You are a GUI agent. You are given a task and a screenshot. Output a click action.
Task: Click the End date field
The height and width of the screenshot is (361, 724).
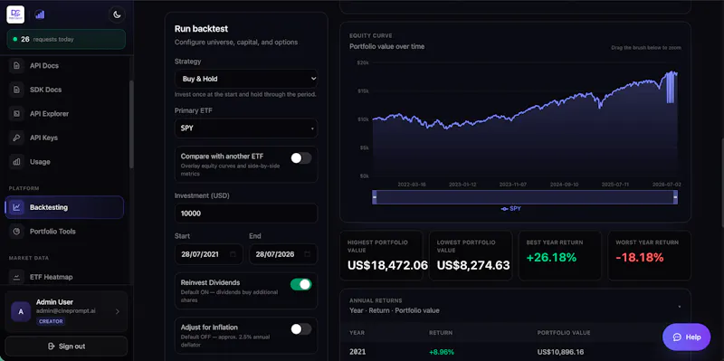tap(283, 254)
